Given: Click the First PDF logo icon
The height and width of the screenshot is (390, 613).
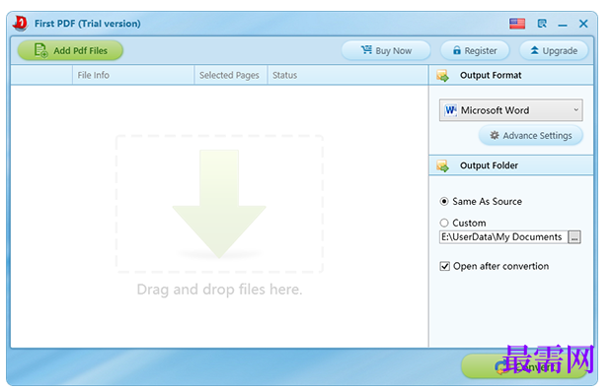Looking at the screenshot, I should tap(21, 24).
